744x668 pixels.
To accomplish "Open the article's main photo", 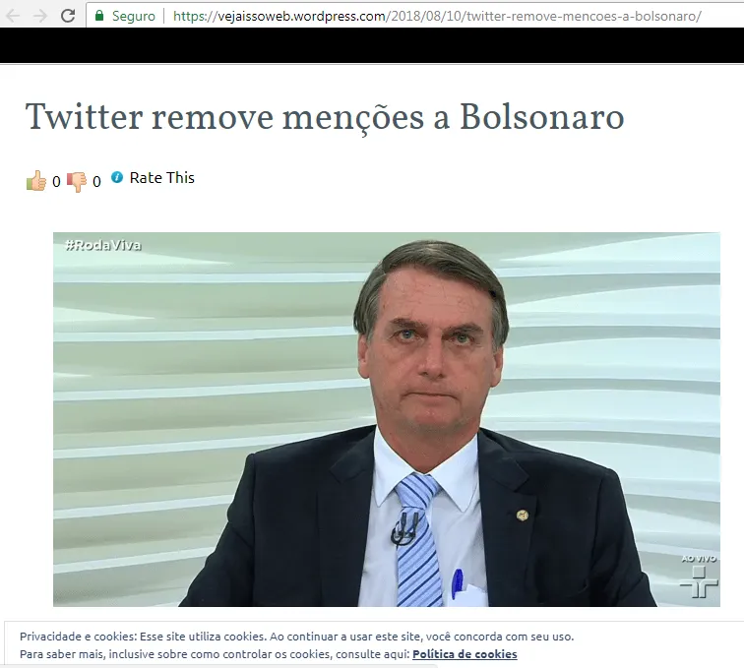I will tap(386, 419).
